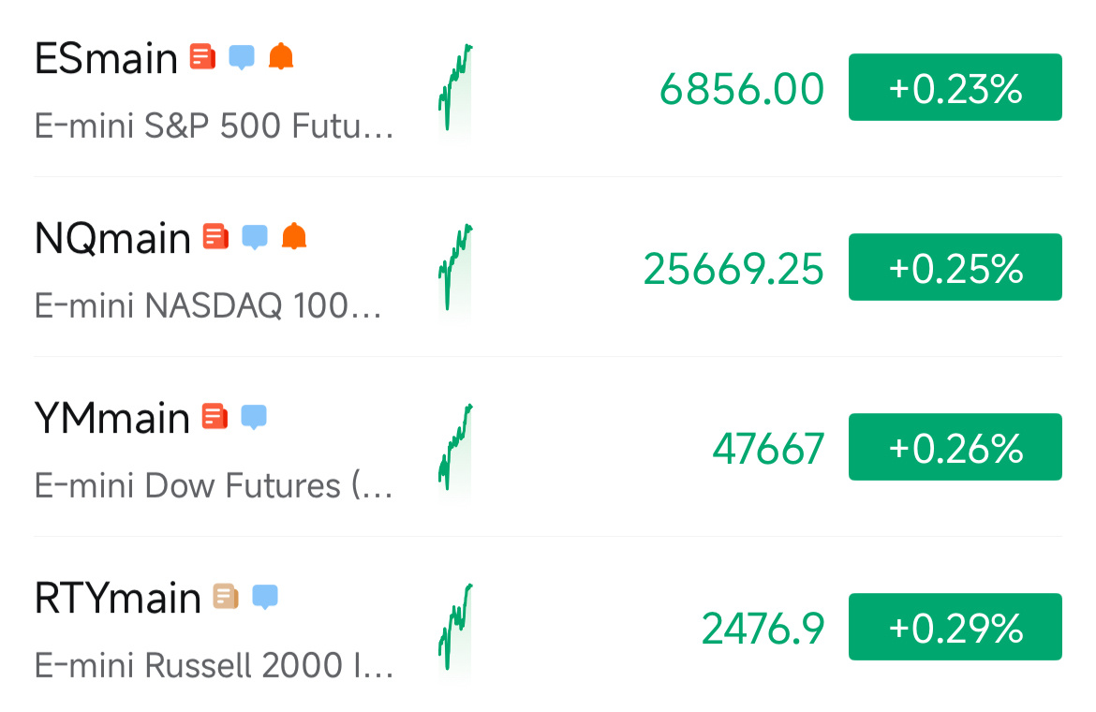Toggle the ESmain +0.23% change badge
Image resolution: width=1096 pixels, height=712 pixels.
[955, 87]
